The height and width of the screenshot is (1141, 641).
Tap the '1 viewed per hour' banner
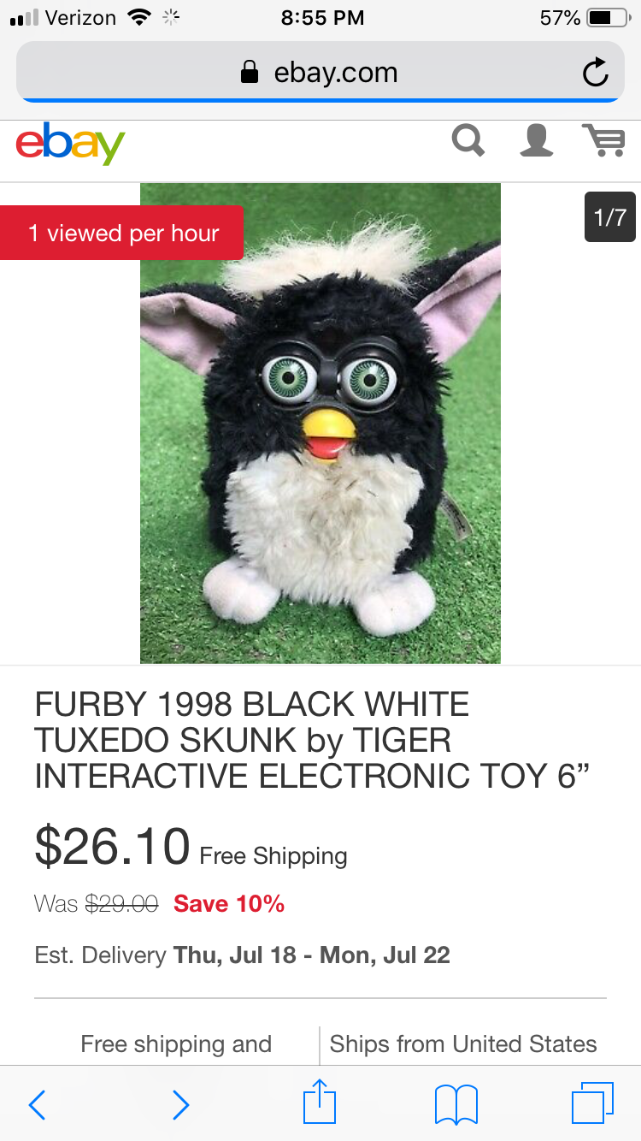[x=122, y=233]
